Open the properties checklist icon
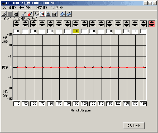 [x=54, y=14]
